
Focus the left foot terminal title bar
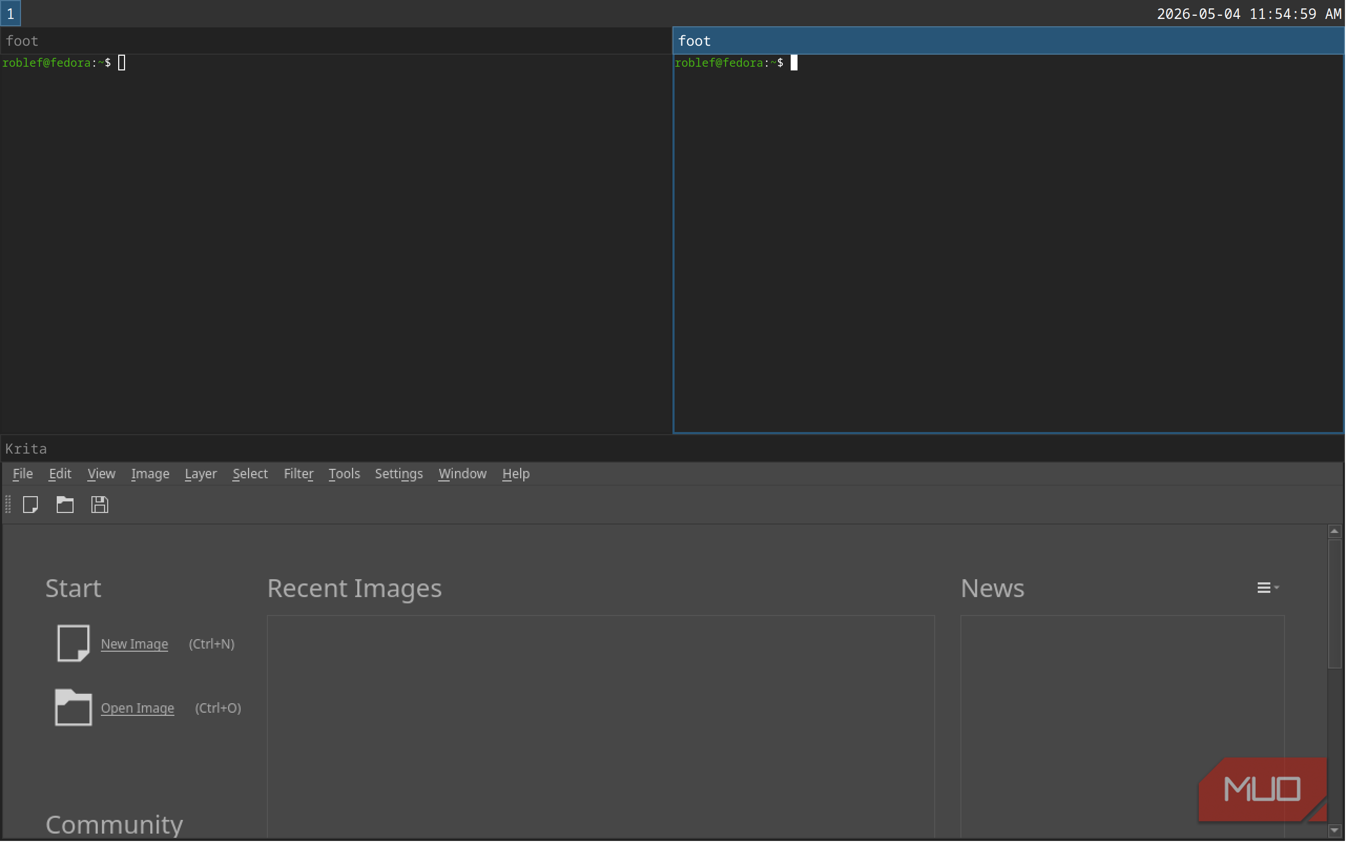tap(336, 40)
